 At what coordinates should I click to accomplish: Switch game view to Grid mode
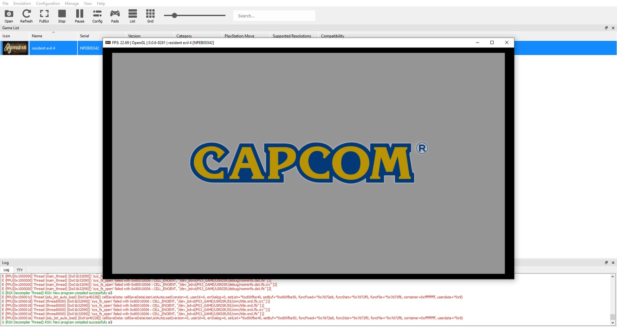point(150,16)
